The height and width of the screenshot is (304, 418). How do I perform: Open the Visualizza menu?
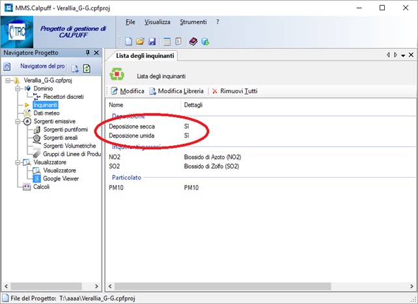158,22
